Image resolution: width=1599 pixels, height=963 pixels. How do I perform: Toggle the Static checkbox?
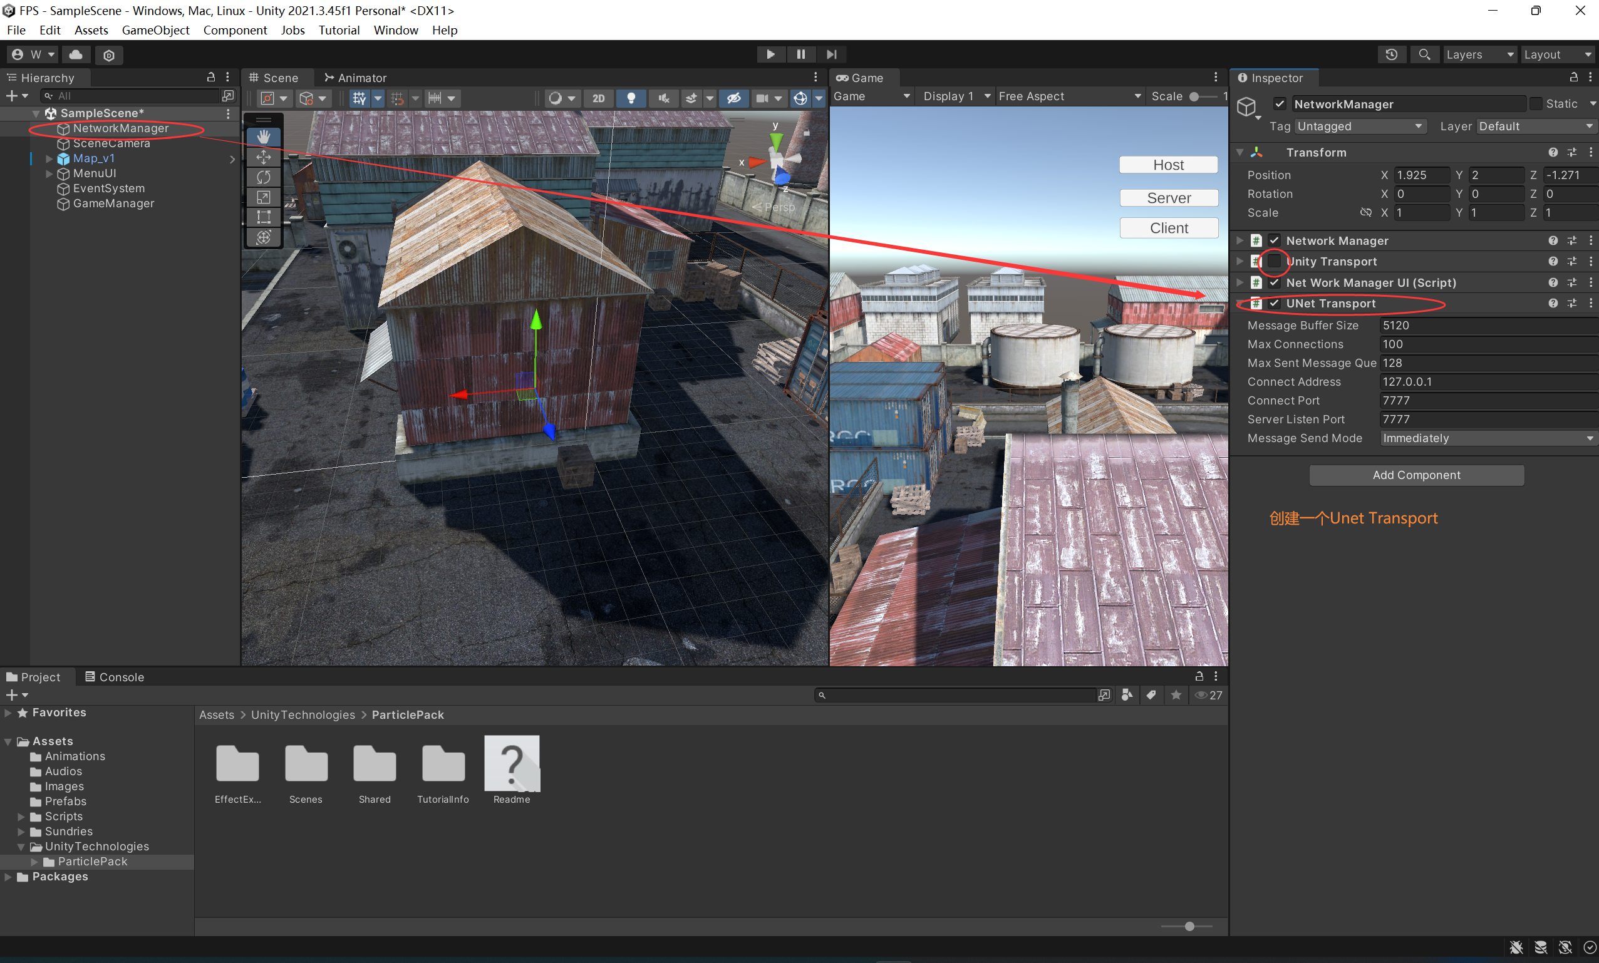(1535, 105)
